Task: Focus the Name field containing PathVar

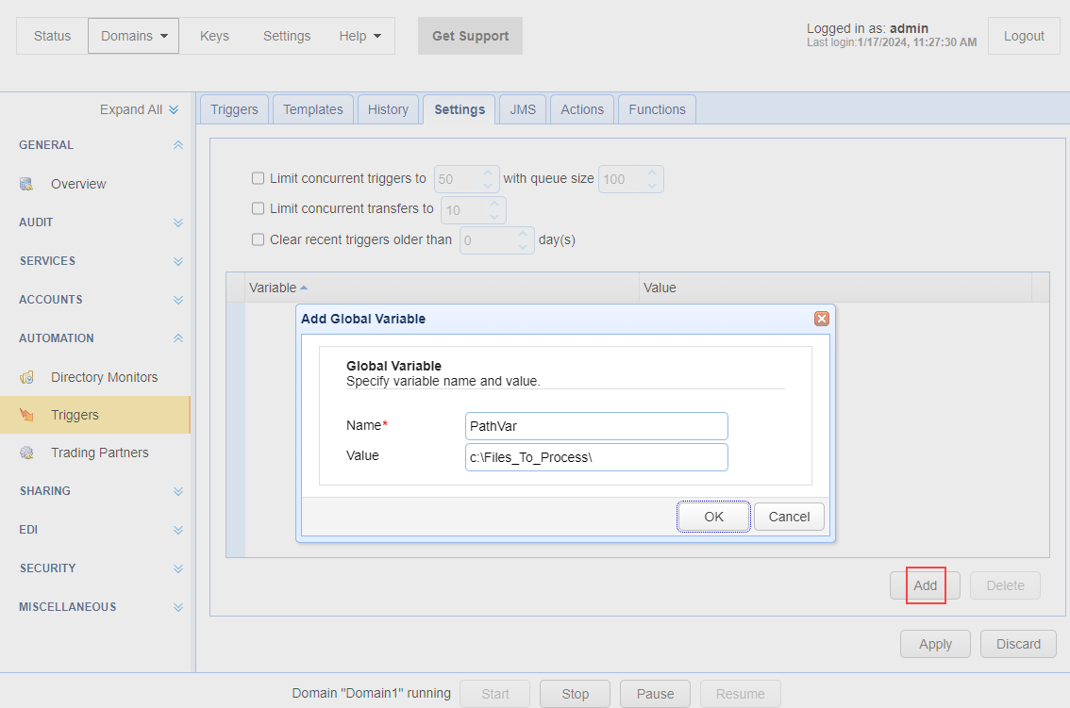Action: click(x=596, y=426)
